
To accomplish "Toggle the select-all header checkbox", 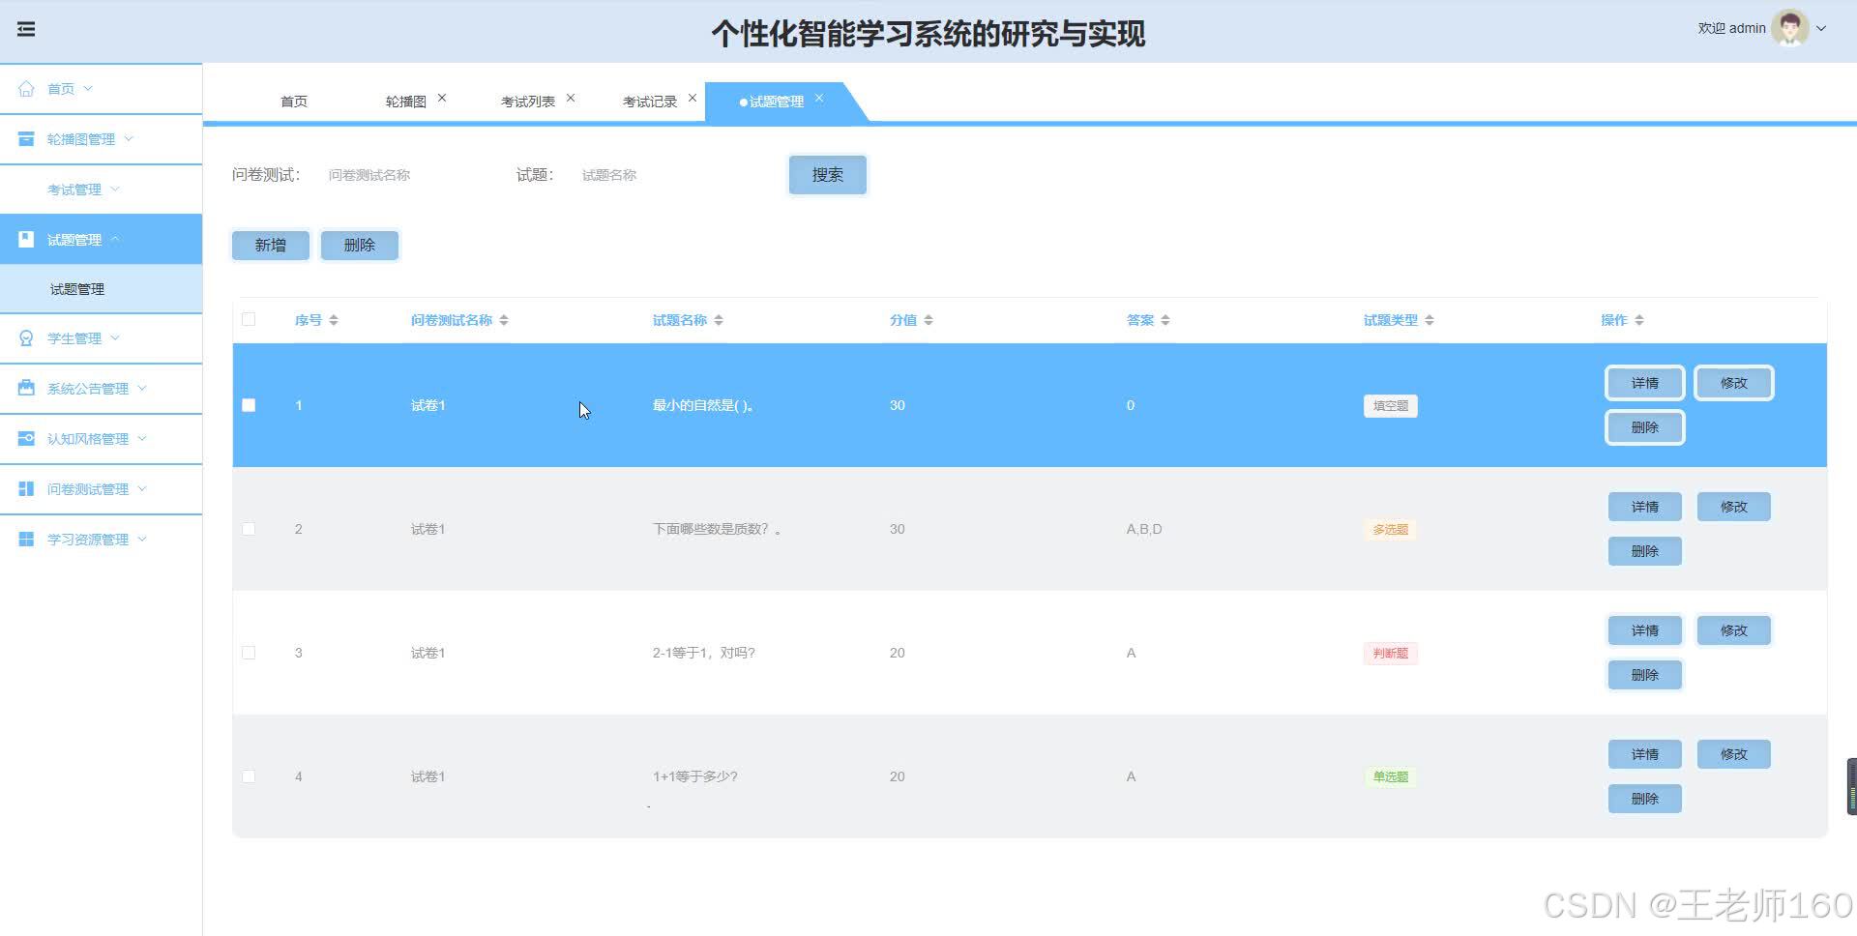I will coord(249,319).
